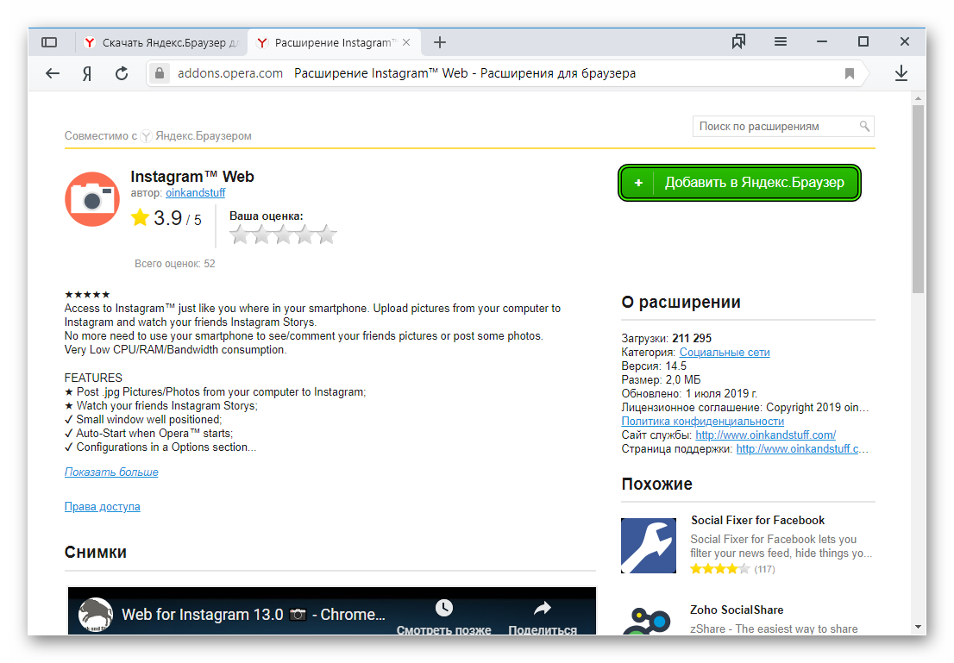Click the Share arrow icon on video
Screen dimensions: 954x663
542,608
